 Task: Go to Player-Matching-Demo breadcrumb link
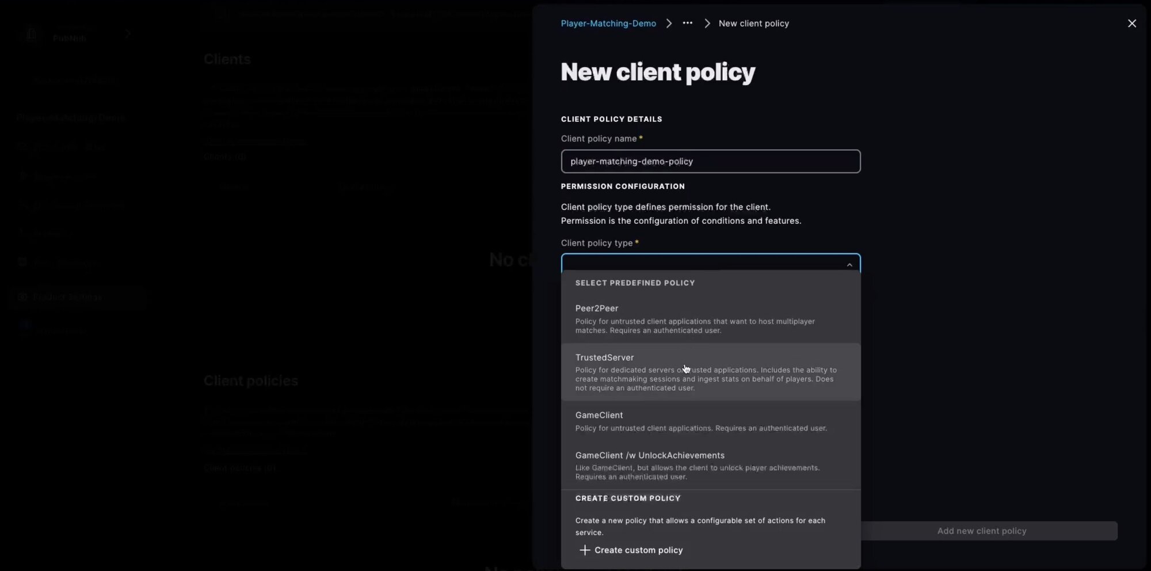coord(608,24)
